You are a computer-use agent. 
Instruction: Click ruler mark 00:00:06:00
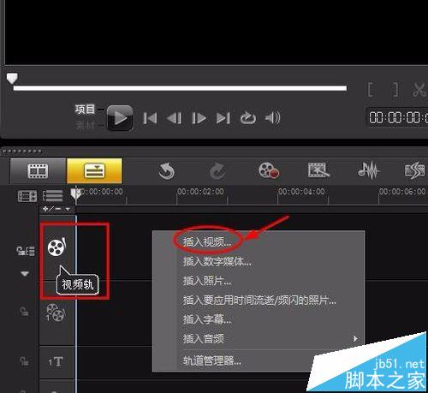coord(402,192)
